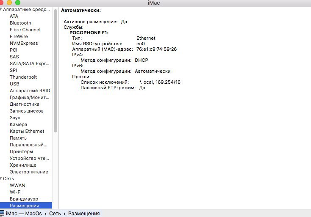Open Аппаратный RAID entry
The image size is (311, 217).
(x=30, y=91)
